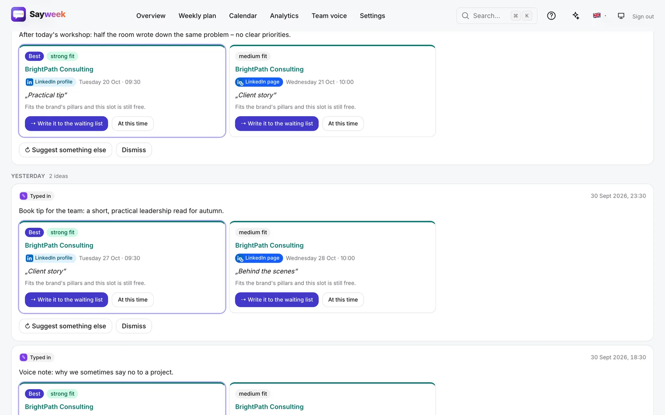
Task: Write Wednesday 21 Oct Client story to waiting list
Action: tap(277, 124)
